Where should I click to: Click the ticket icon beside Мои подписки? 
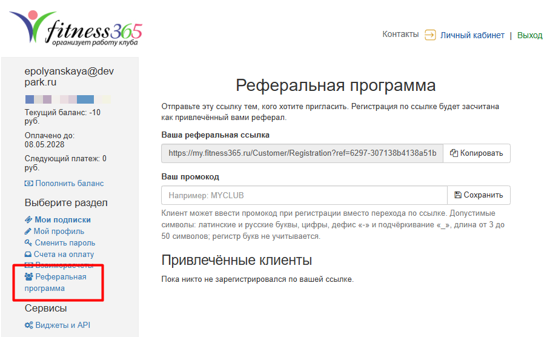point(28,219)
